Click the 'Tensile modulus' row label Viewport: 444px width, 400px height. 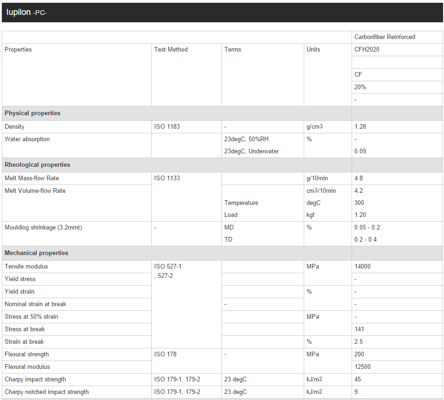(x=26, y=267)
